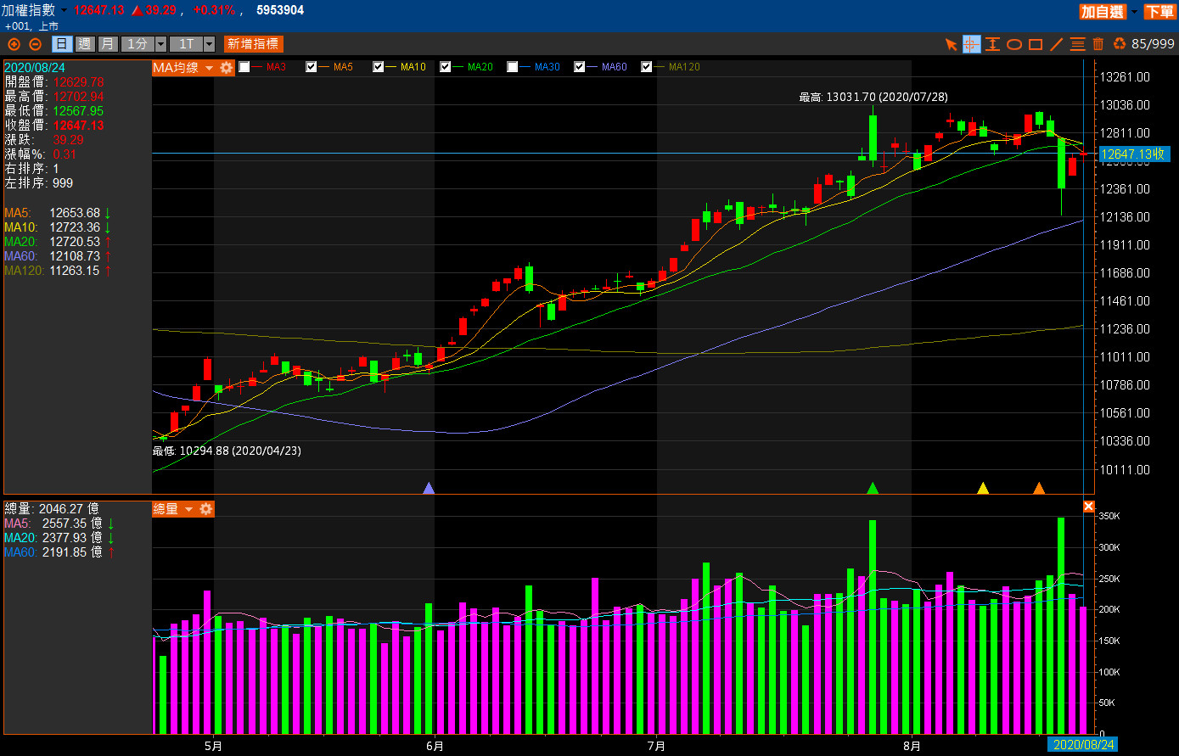Pick the trend line drawing tool
This screenshot has width=1179, height=756.
(1057, 44)
